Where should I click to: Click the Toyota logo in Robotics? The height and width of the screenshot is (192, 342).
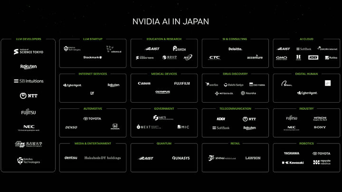click(x=321, y=154)
